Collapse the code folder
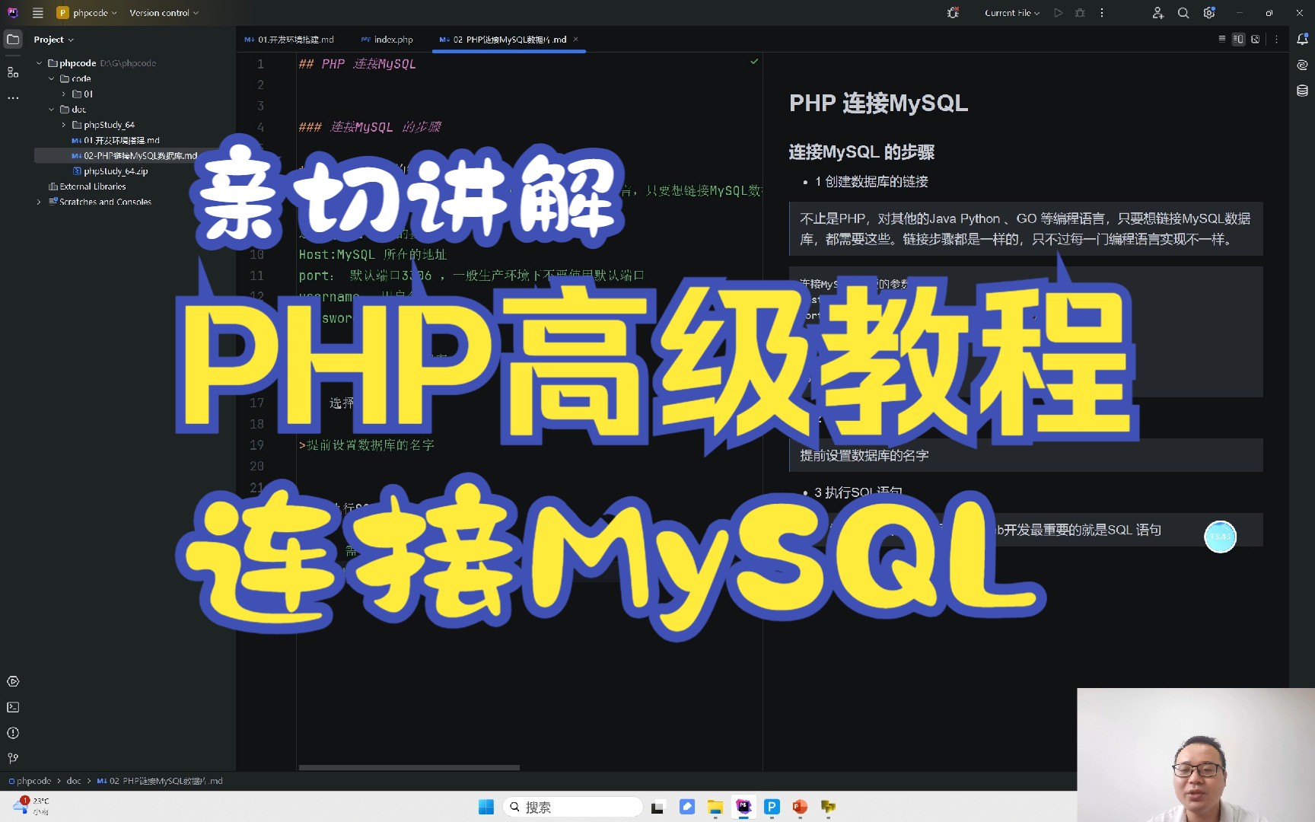This screenshot has height=822, width=1315. 52,78
